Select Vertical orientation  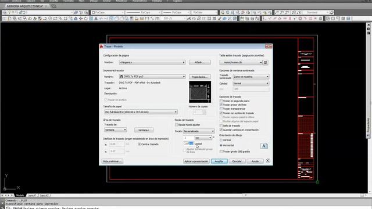[x=221, y=140]
